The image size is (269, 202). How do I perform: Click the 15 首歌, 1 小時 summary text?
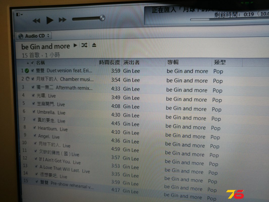tap(41, 55)
